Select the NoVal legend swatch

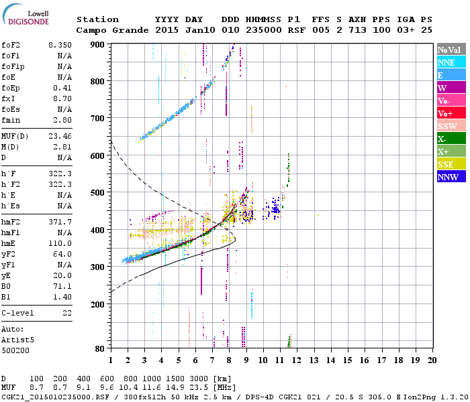pyautogui.click(x=451, y=50)
